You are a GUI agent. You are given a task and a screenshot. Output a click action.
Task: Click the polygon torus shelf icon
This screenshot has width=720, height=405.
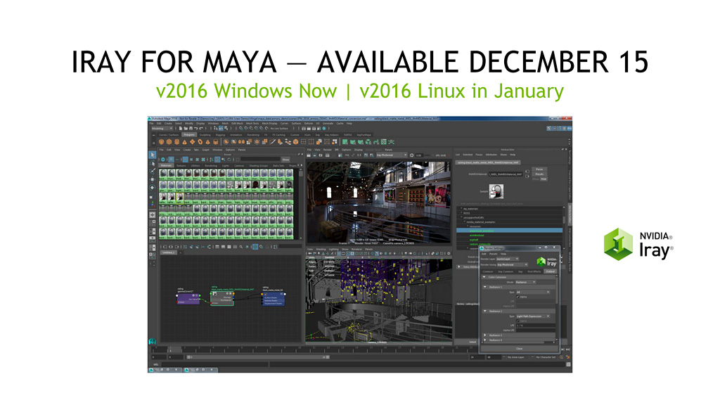click(x=200, y=142)
